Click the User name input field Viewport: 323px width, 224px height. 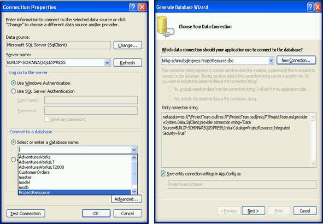91,100
